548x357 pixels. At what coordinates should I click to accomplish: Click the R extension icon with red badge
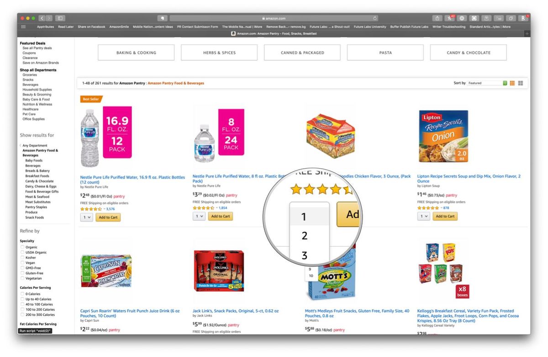tap(522, 19)
